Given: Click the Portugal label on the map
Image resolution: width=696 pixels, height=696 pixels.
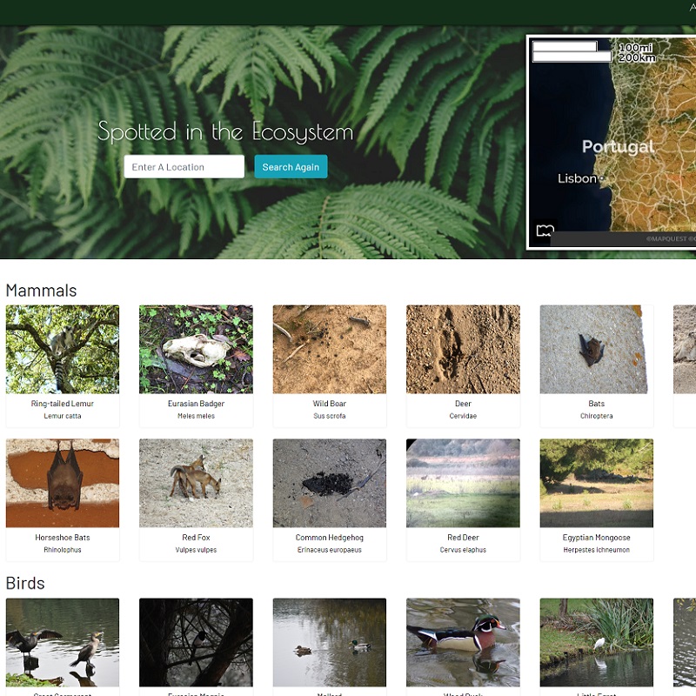Looking at the screenshot, I should coord(618,147).
